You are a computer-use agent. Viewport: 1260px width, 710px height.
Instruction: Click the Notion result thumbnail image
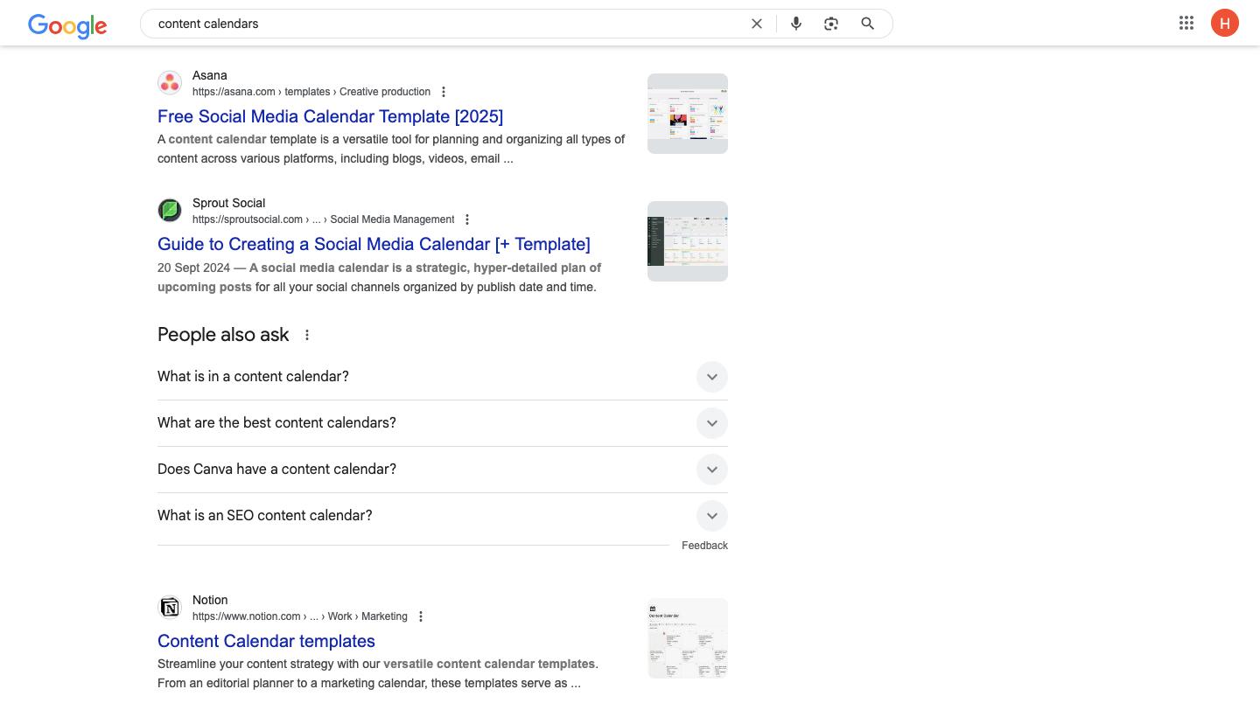tap(688, 638)
